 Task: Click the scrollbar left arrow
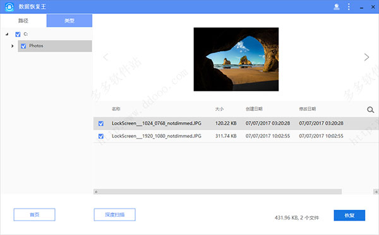click(x=96, y=192)
